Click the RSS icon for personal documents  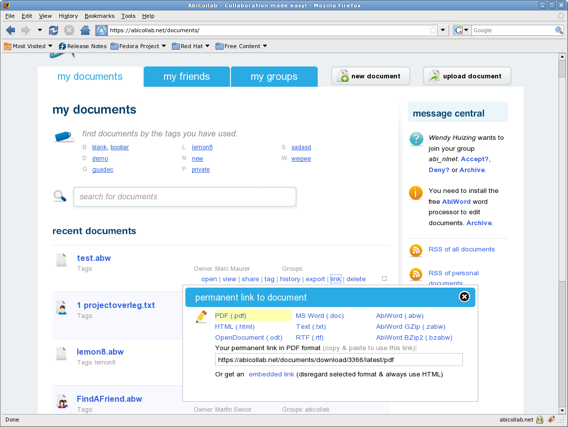[416, 274]
